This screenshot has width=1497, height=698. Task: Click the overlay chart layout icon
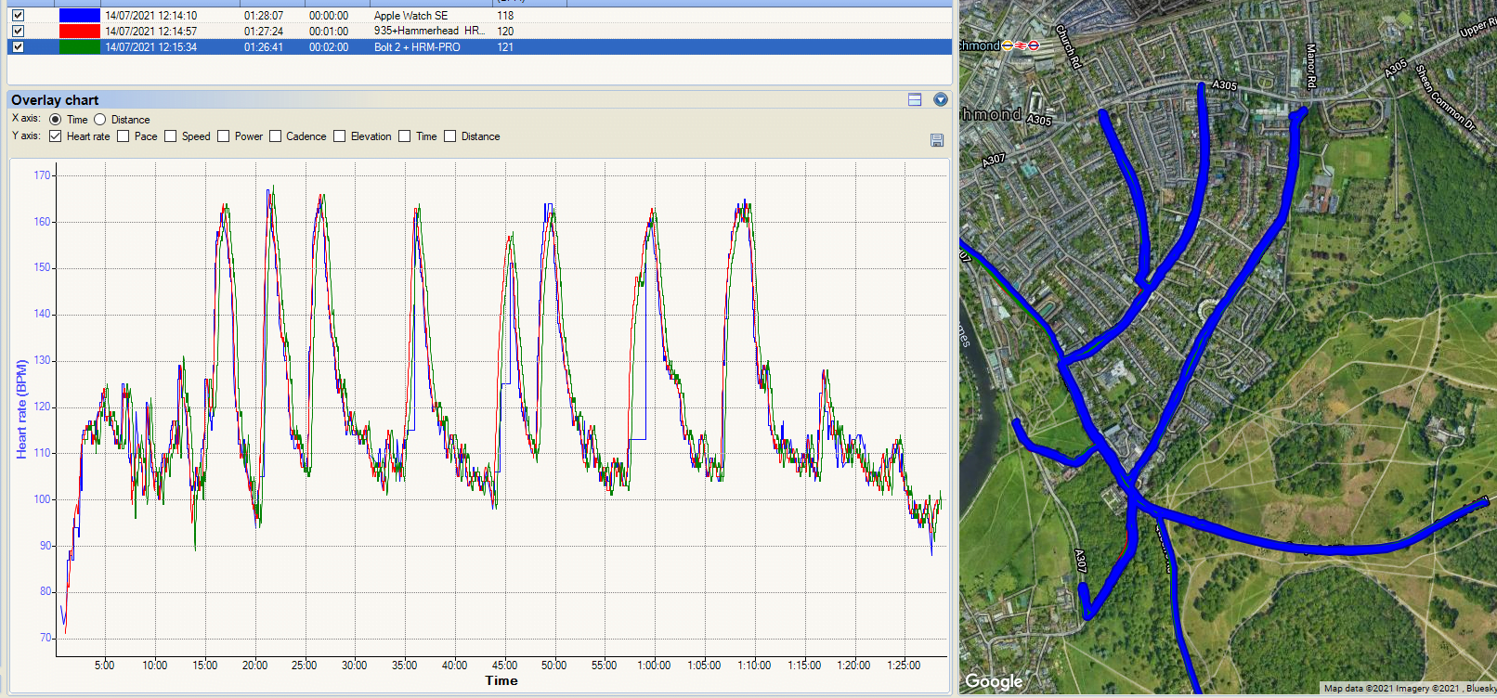point(915,100)
